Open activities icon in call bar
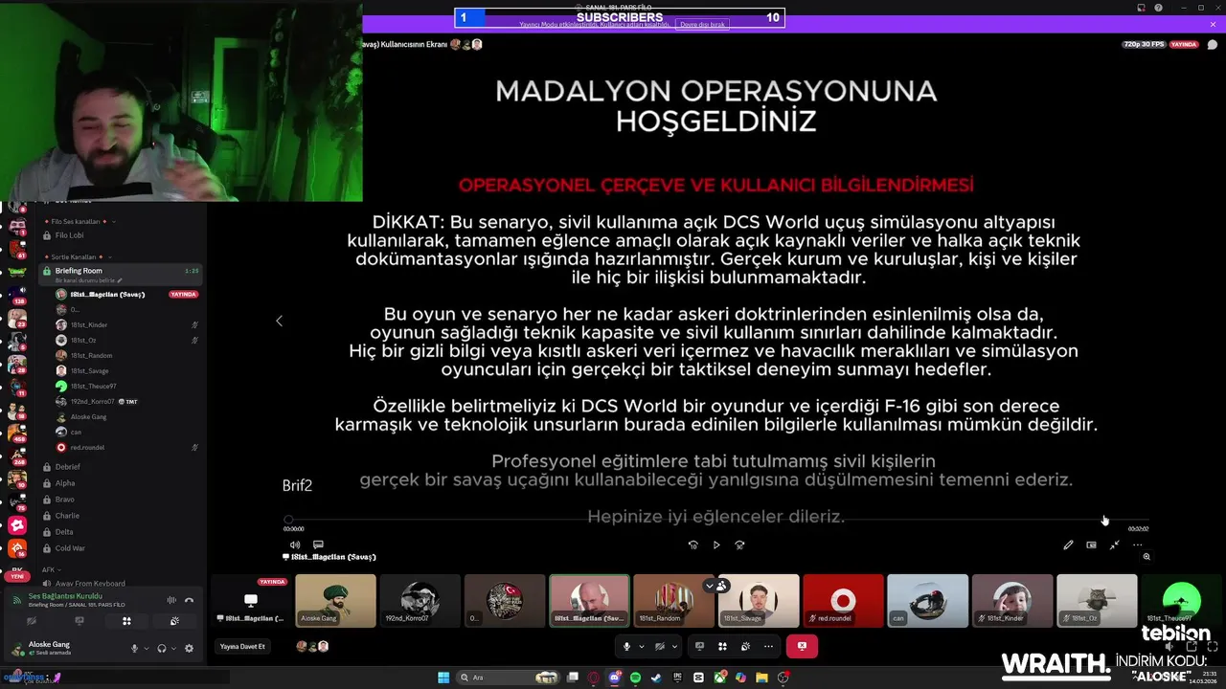1226x689 pixels. coord(722,646)
